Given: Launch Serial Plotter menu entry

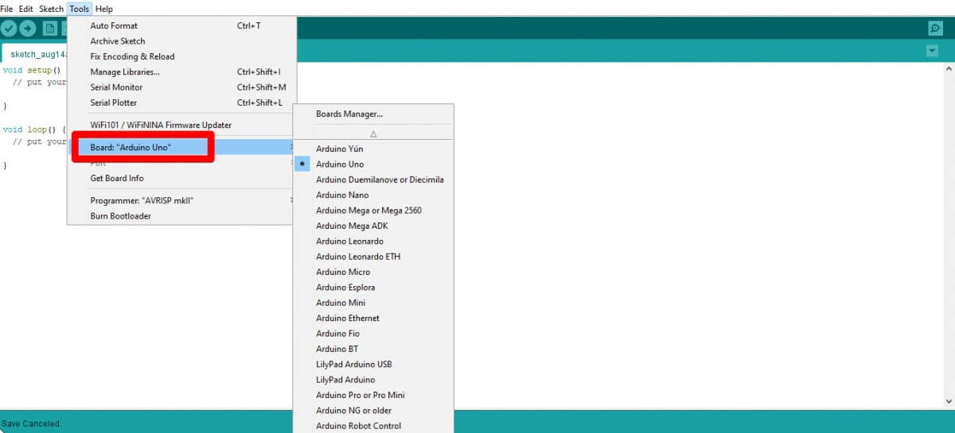Looking at the screenshot, I should click(181, 102).
